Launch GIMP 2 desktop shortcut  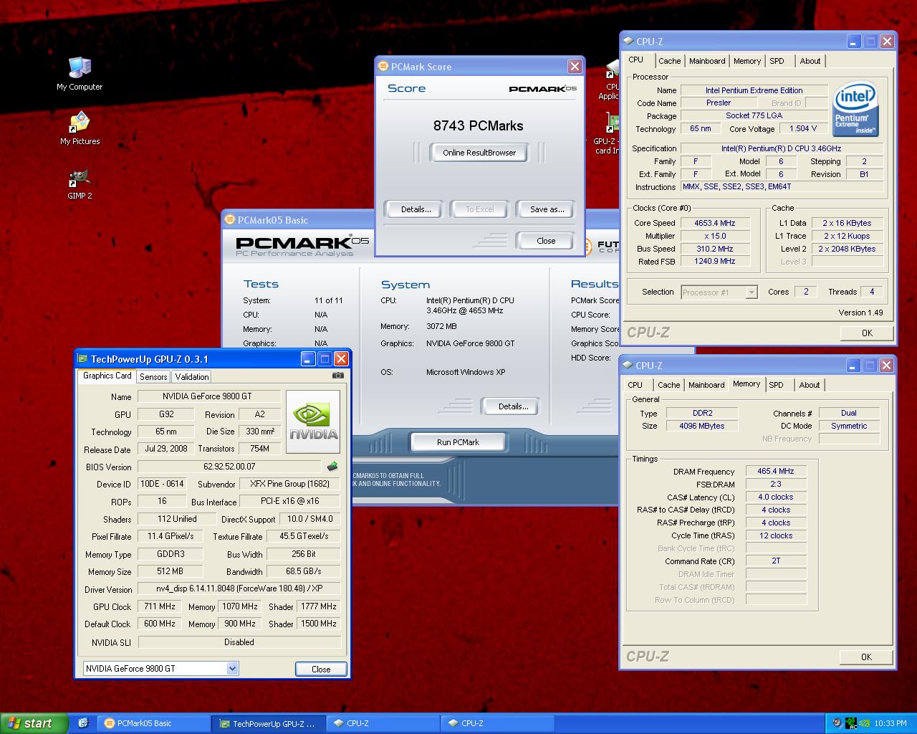(80, 183)
